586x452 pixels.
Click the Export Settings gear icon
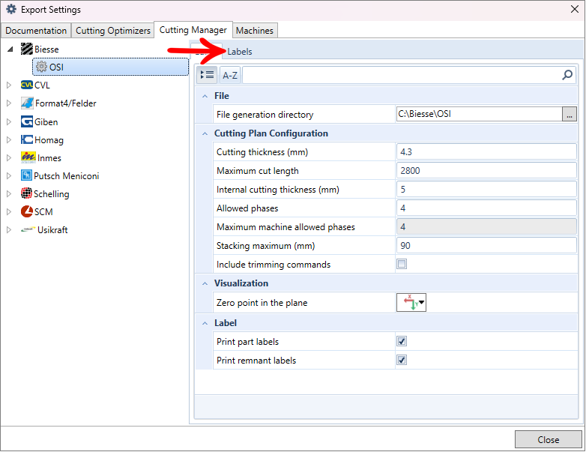(11, 9)
